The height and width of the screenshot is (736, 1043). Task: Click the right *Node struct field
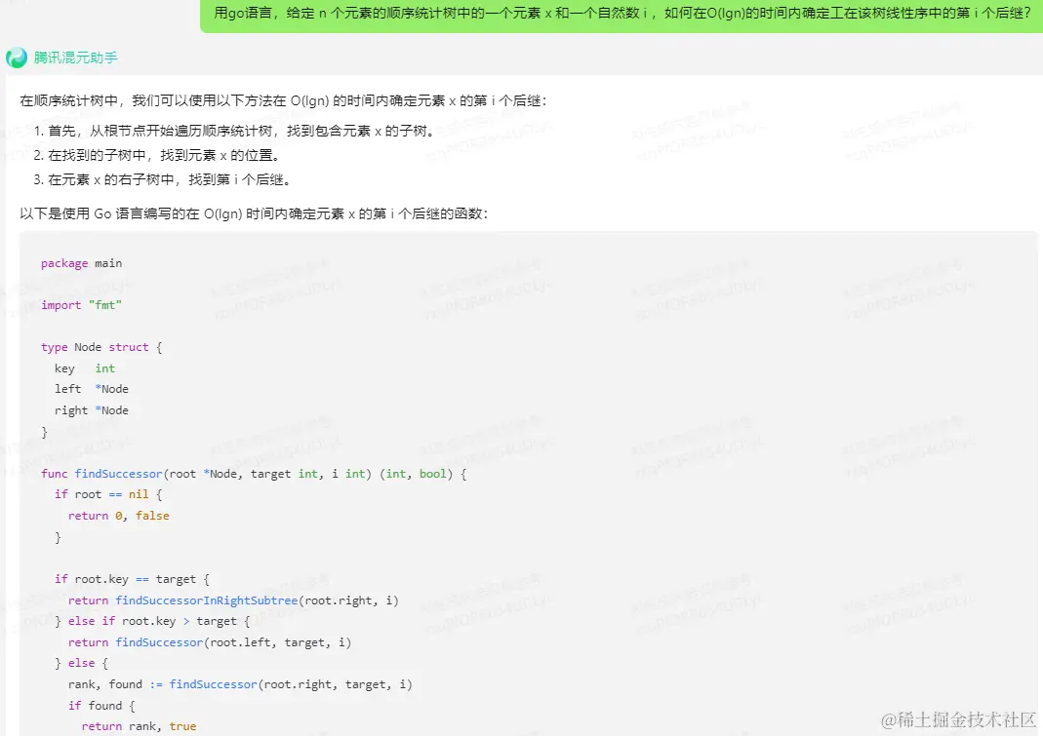(92, 409)
